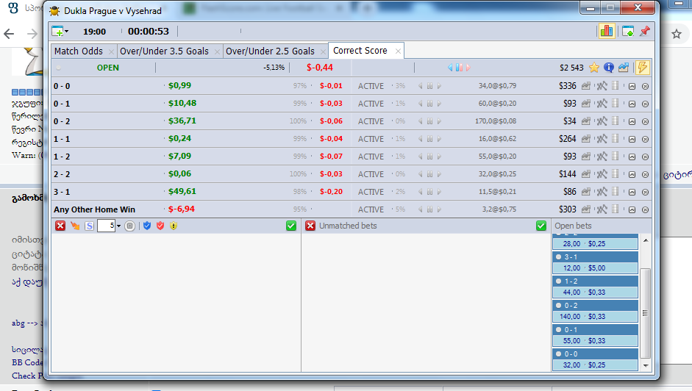692x391 pixels.
Task: Select the 3 - 1 open bet entry
Action: click(596, 262)
